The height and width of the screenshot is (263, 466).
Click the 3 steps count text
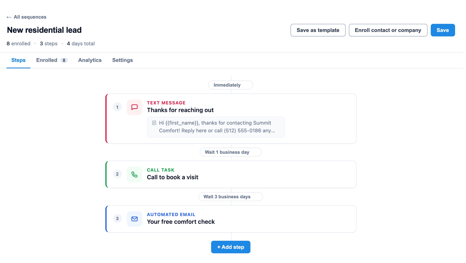click(49, 44)
